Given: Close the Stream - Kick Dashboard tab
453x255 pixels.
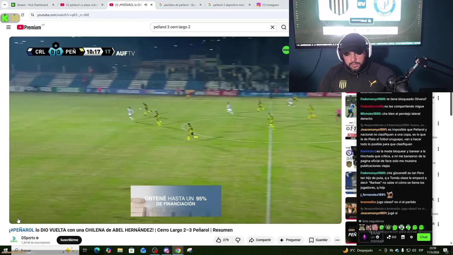Looking at the screenshot, I should (x=53, y=5).
